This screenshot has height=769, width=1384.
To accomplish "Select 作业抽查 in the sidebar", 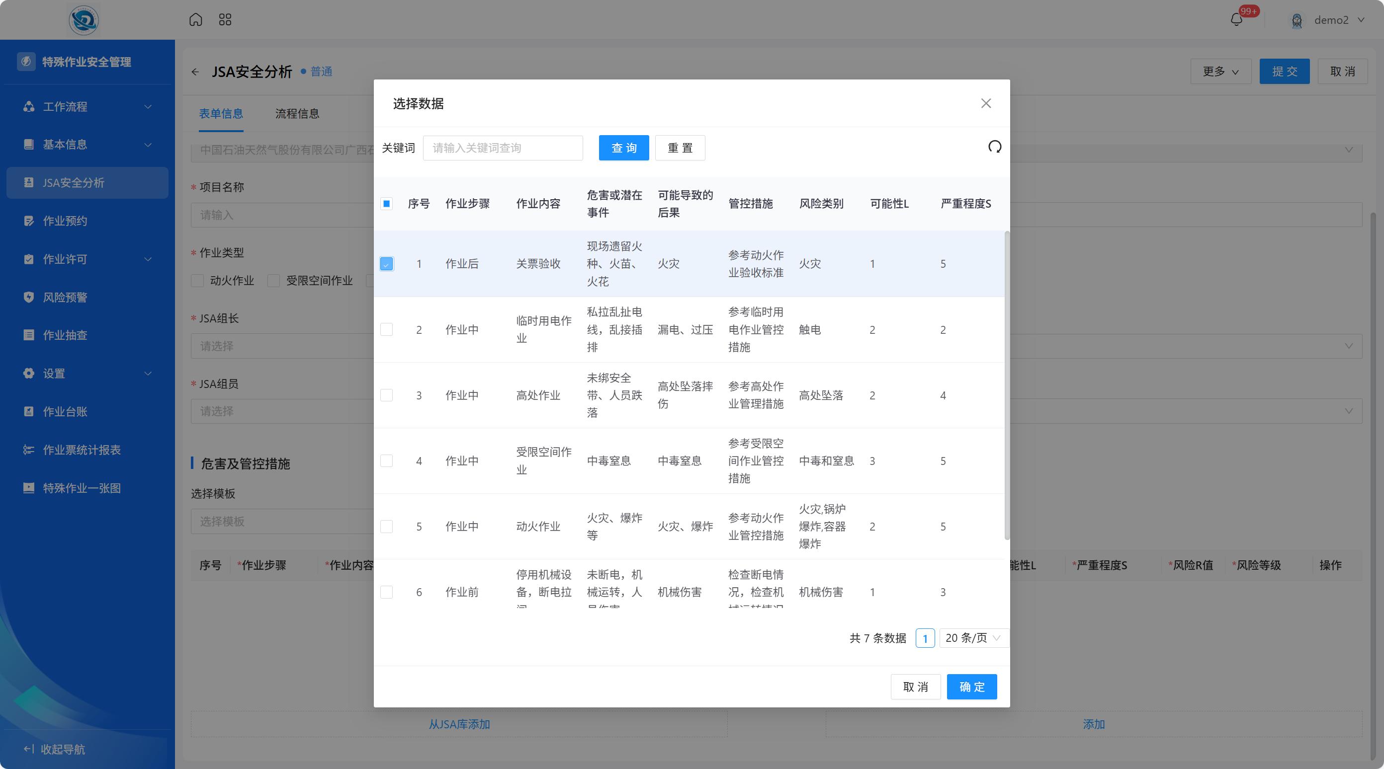I will click(x=65, y=335).
